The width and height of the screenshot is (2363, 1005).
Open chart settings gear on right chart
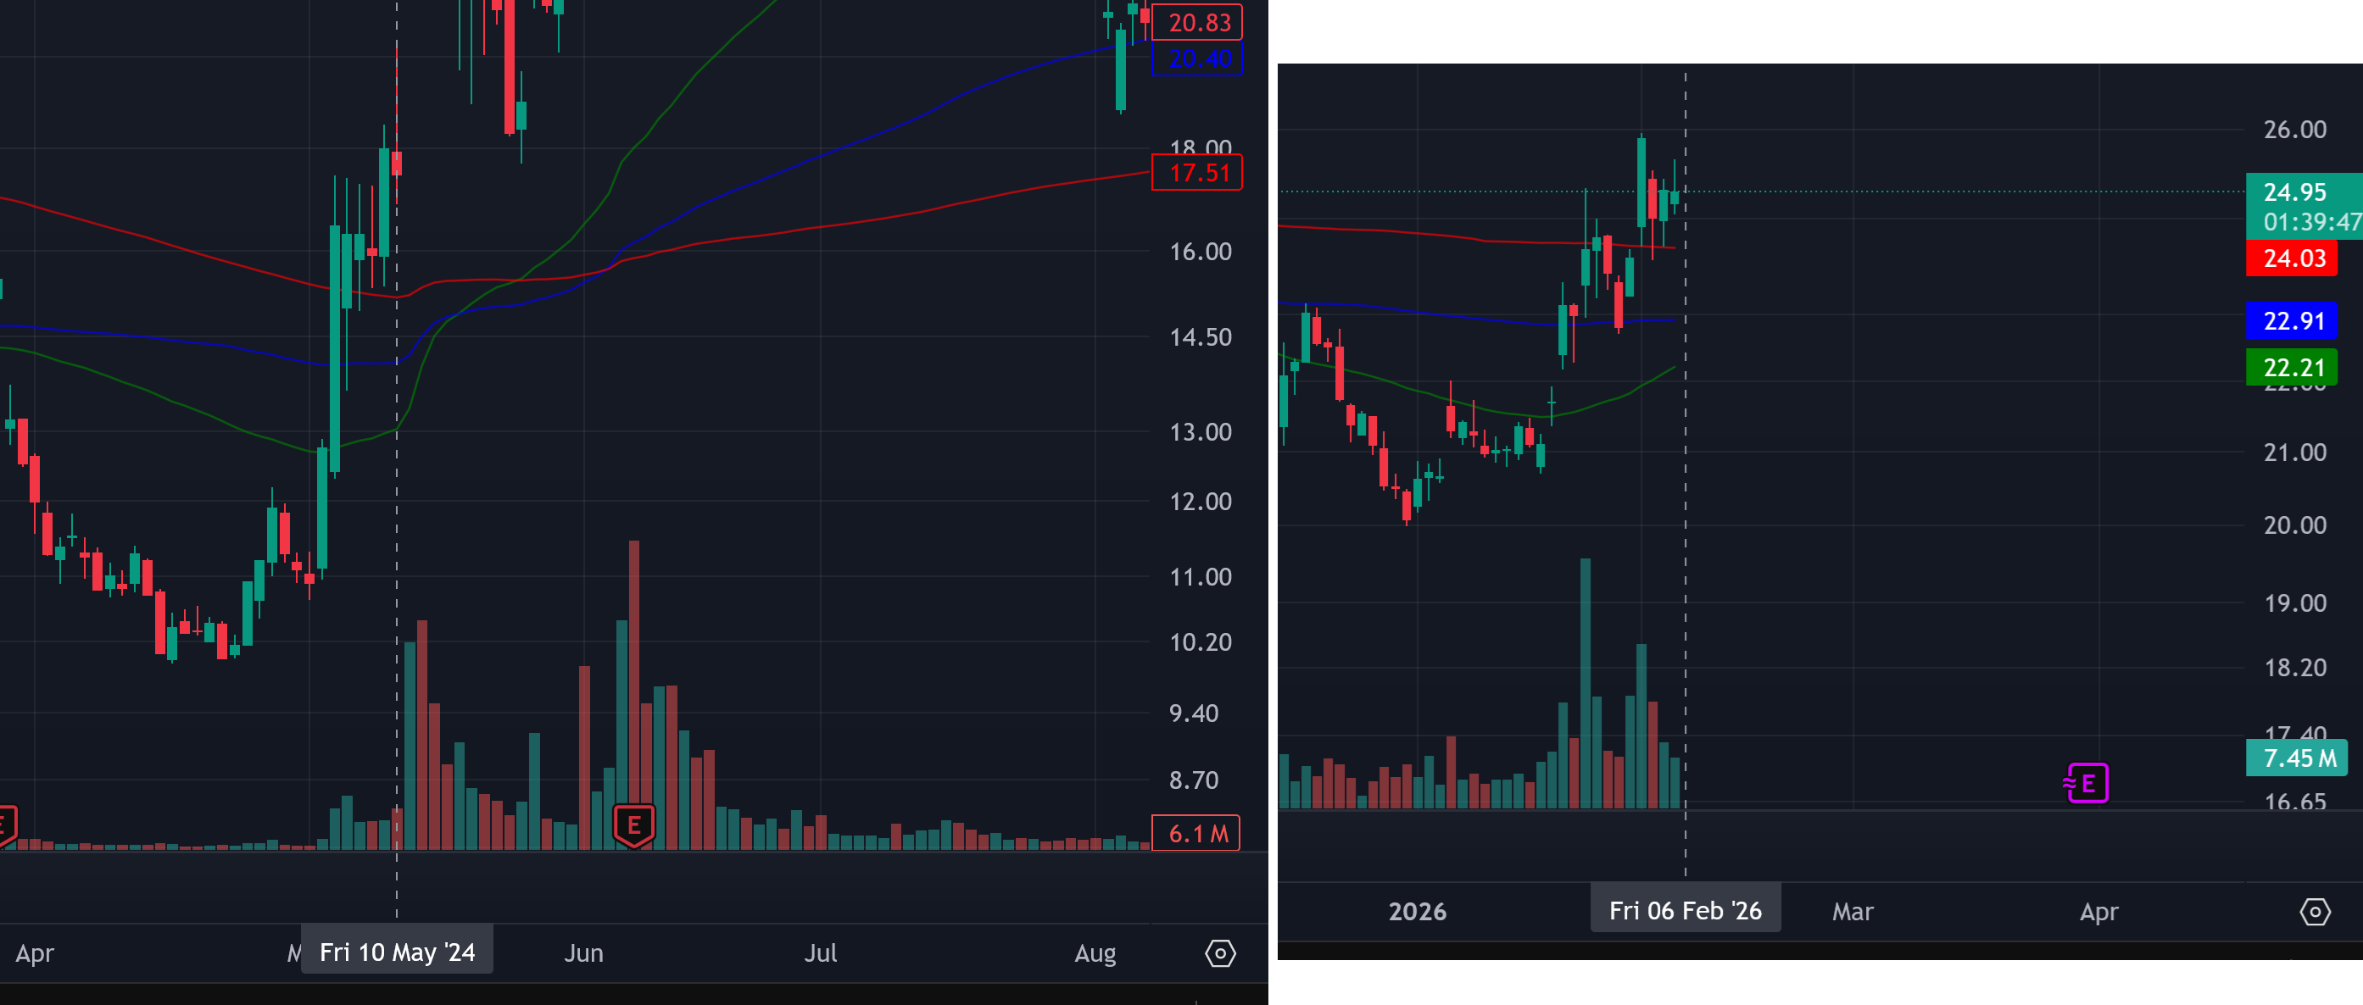(x=2315, y=912)
